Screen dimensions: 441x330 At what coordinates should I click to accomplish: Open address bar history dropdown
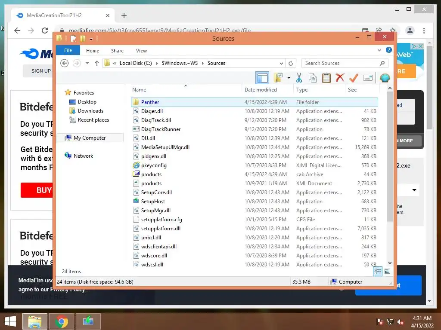click(281, 63)
